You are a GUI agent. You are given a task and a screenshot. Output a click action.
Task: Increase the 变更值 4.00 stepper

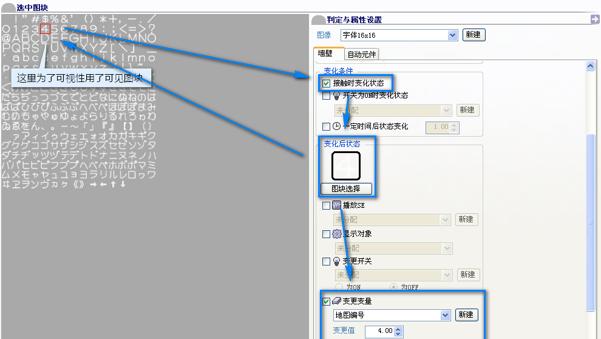point(398,329)
